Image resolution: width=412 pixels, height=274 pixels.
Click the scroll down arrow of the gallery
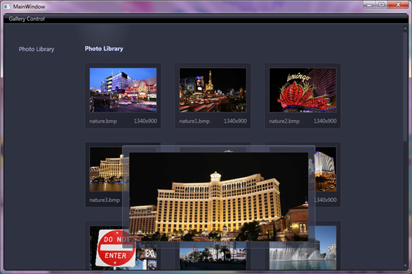(x=405, y=266)
